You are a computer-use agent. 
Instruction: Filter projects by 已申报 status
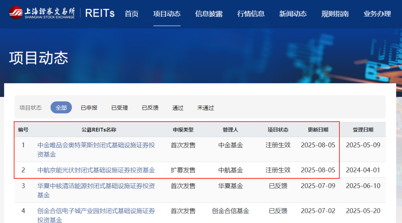tap(89, 108)
